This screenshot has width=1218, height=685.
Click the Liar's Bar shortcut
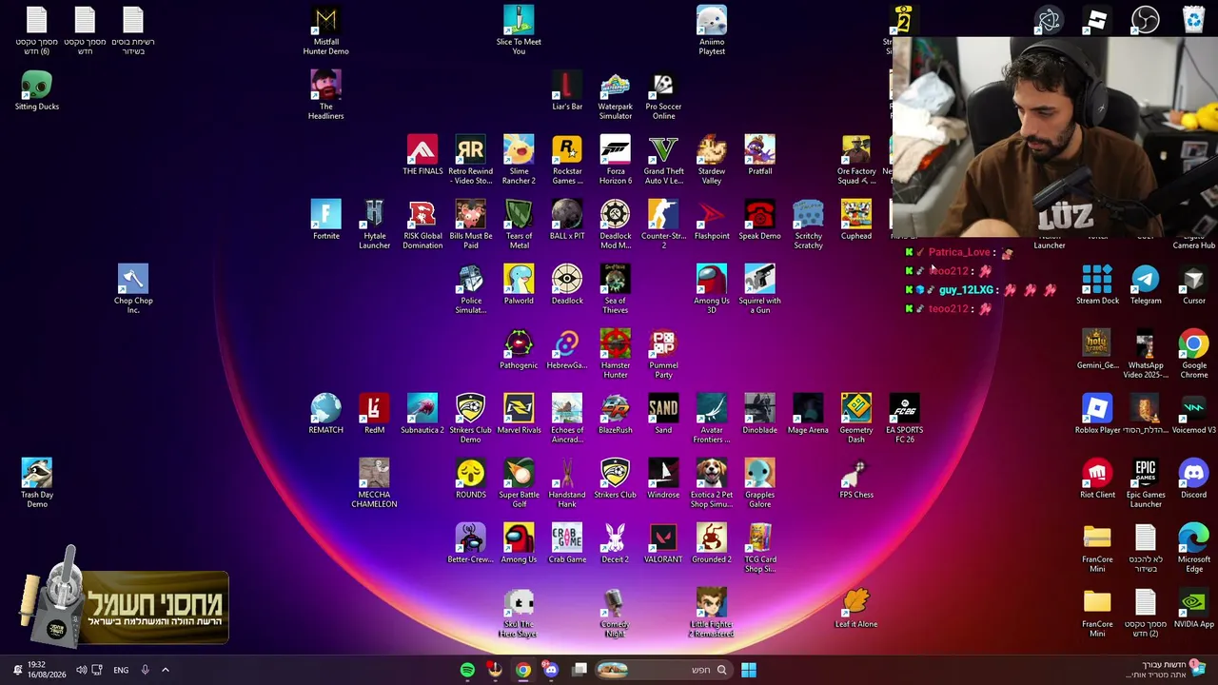[567, 90]
